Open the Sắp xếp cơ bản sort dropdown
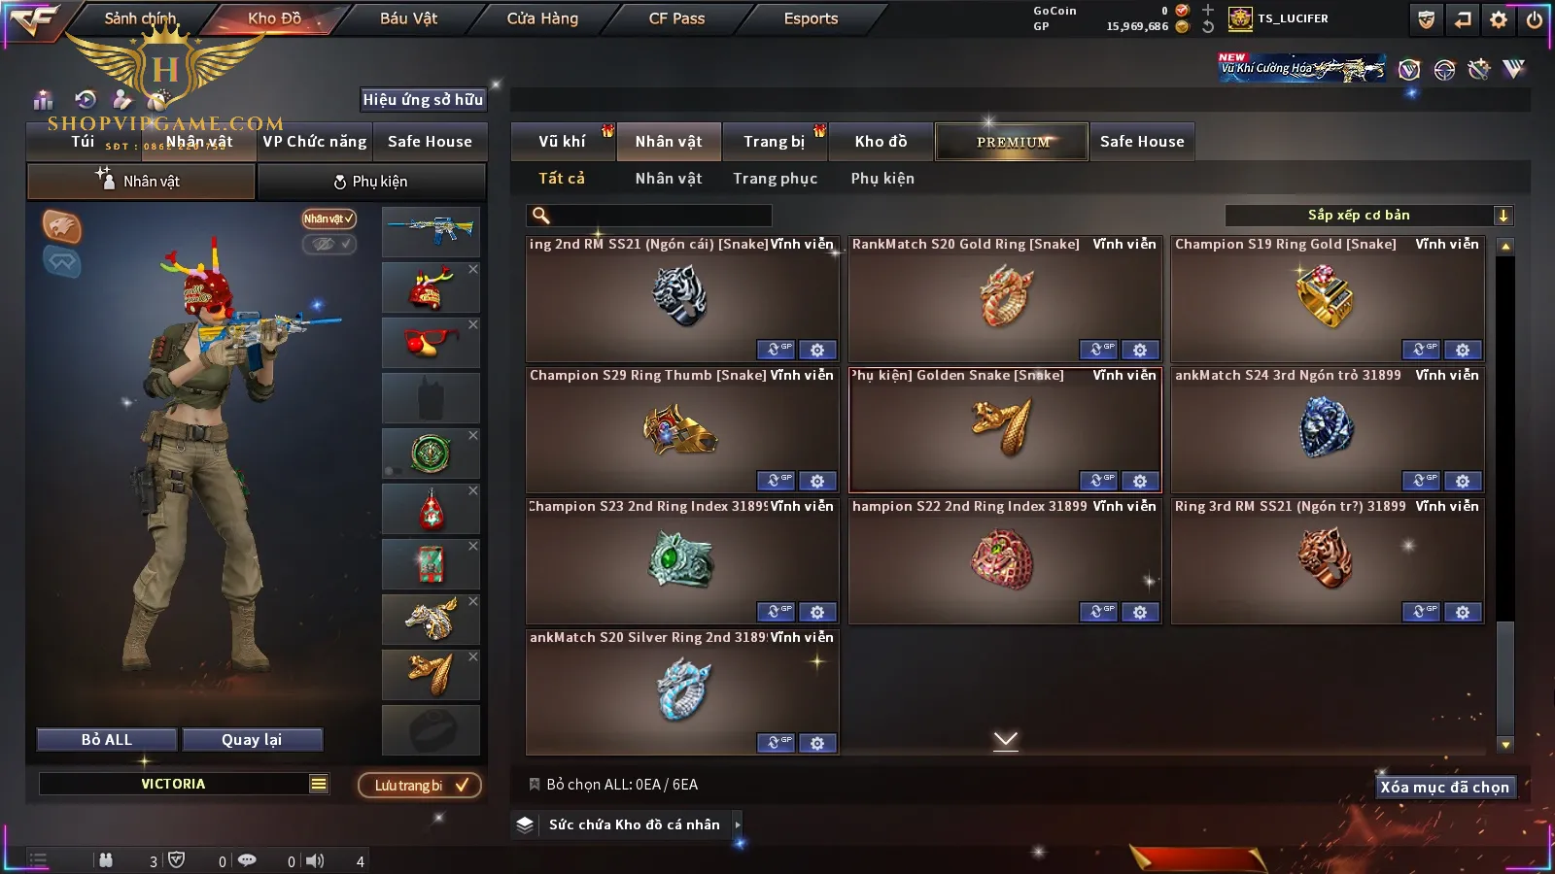Image resolution: width=1555 pixels, height=874 pixels. coord(1368,216)
